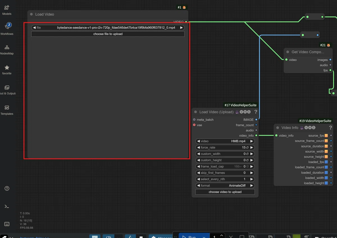Collapse the Load Video node via title dot

click(31, 14)
